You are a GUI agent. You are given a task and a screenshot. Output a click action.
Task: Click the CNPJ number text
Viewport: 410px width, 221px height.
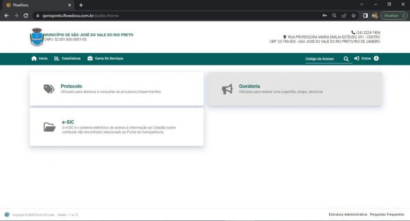pos(65,39)
